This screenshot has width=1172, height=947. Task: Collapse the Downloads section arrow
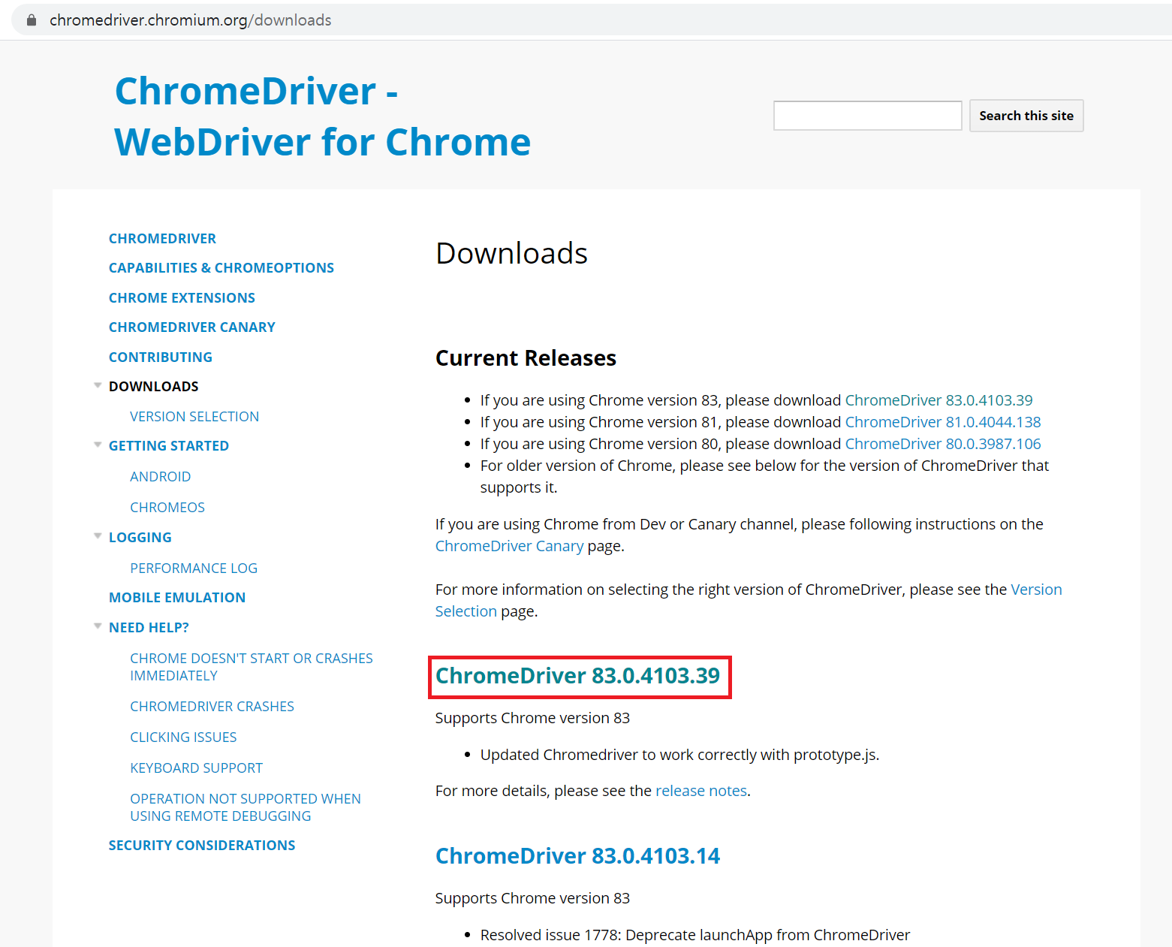coord(98,385)
